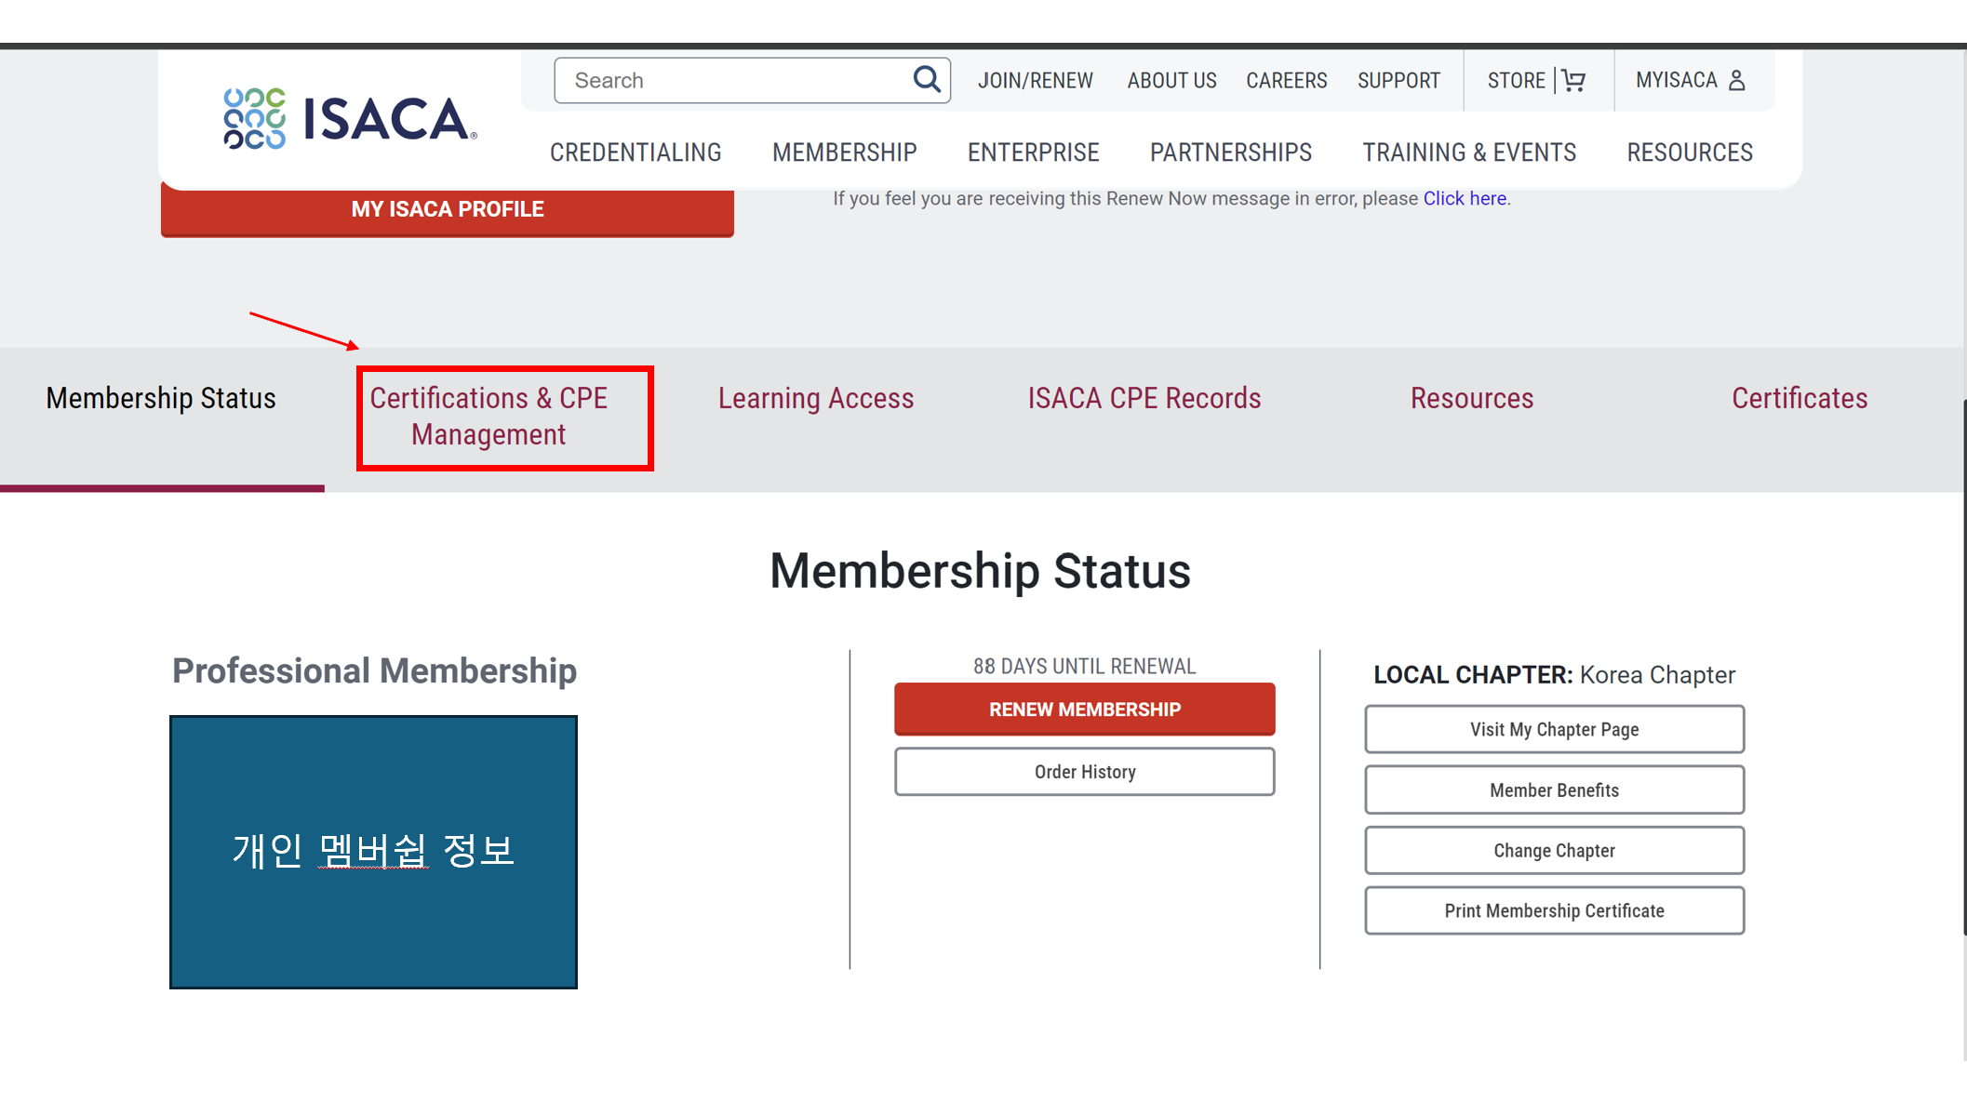Open the STORE link
This screenshot has height=1101, width=1967.
point(1516,81)
